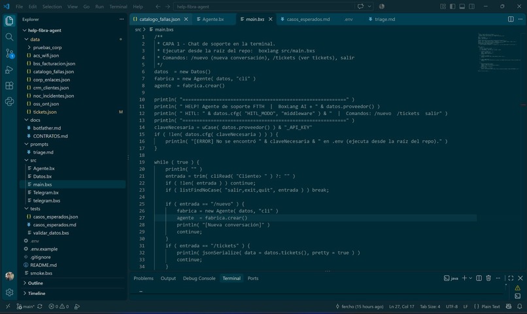Toggle the bottom panel visibility
The height and width of the screenshot is (314, 527).
pos(462,7)
